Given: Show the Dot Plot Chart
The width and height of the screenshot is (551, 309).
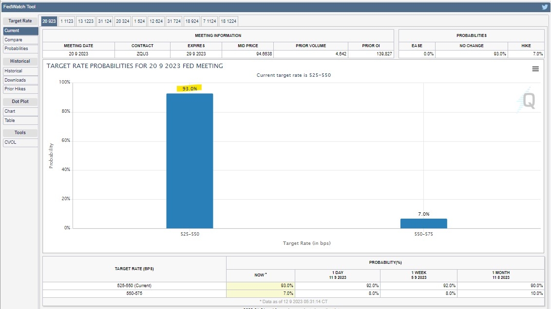Looking at the screenshot, I should point(20,111).
